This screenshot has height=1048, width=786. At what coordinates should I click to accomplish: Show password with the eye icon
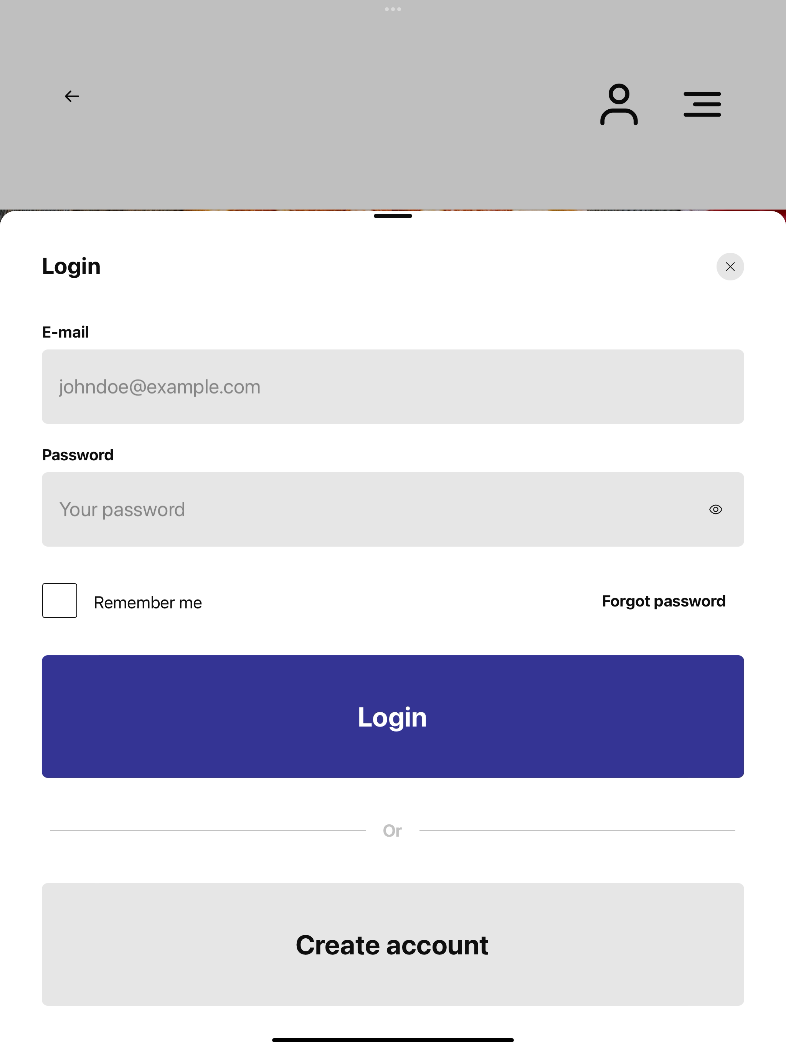coord(715,509)
